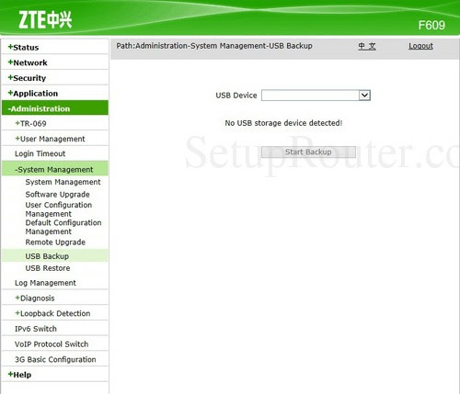Open the System Management sub-item page
Screen dimensions: 460x394
tap(63, 182)
